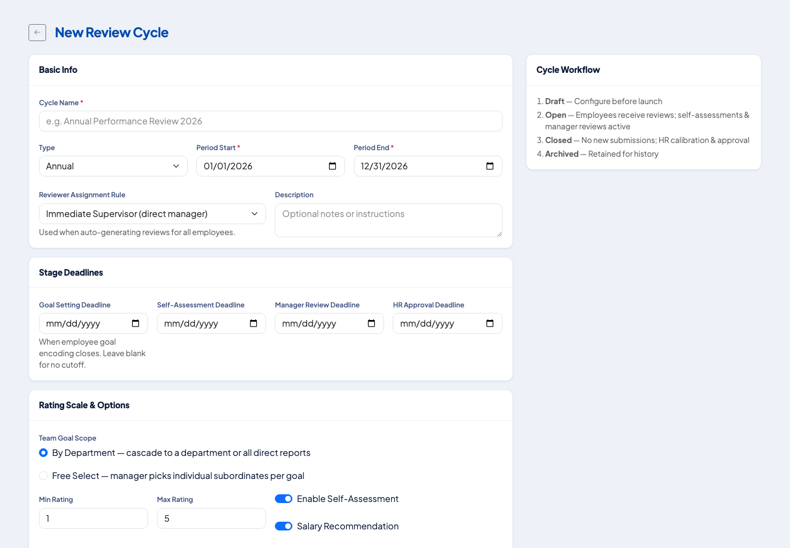
Task: Open the Type dropdown showing Annual
Action: (113, 166)
